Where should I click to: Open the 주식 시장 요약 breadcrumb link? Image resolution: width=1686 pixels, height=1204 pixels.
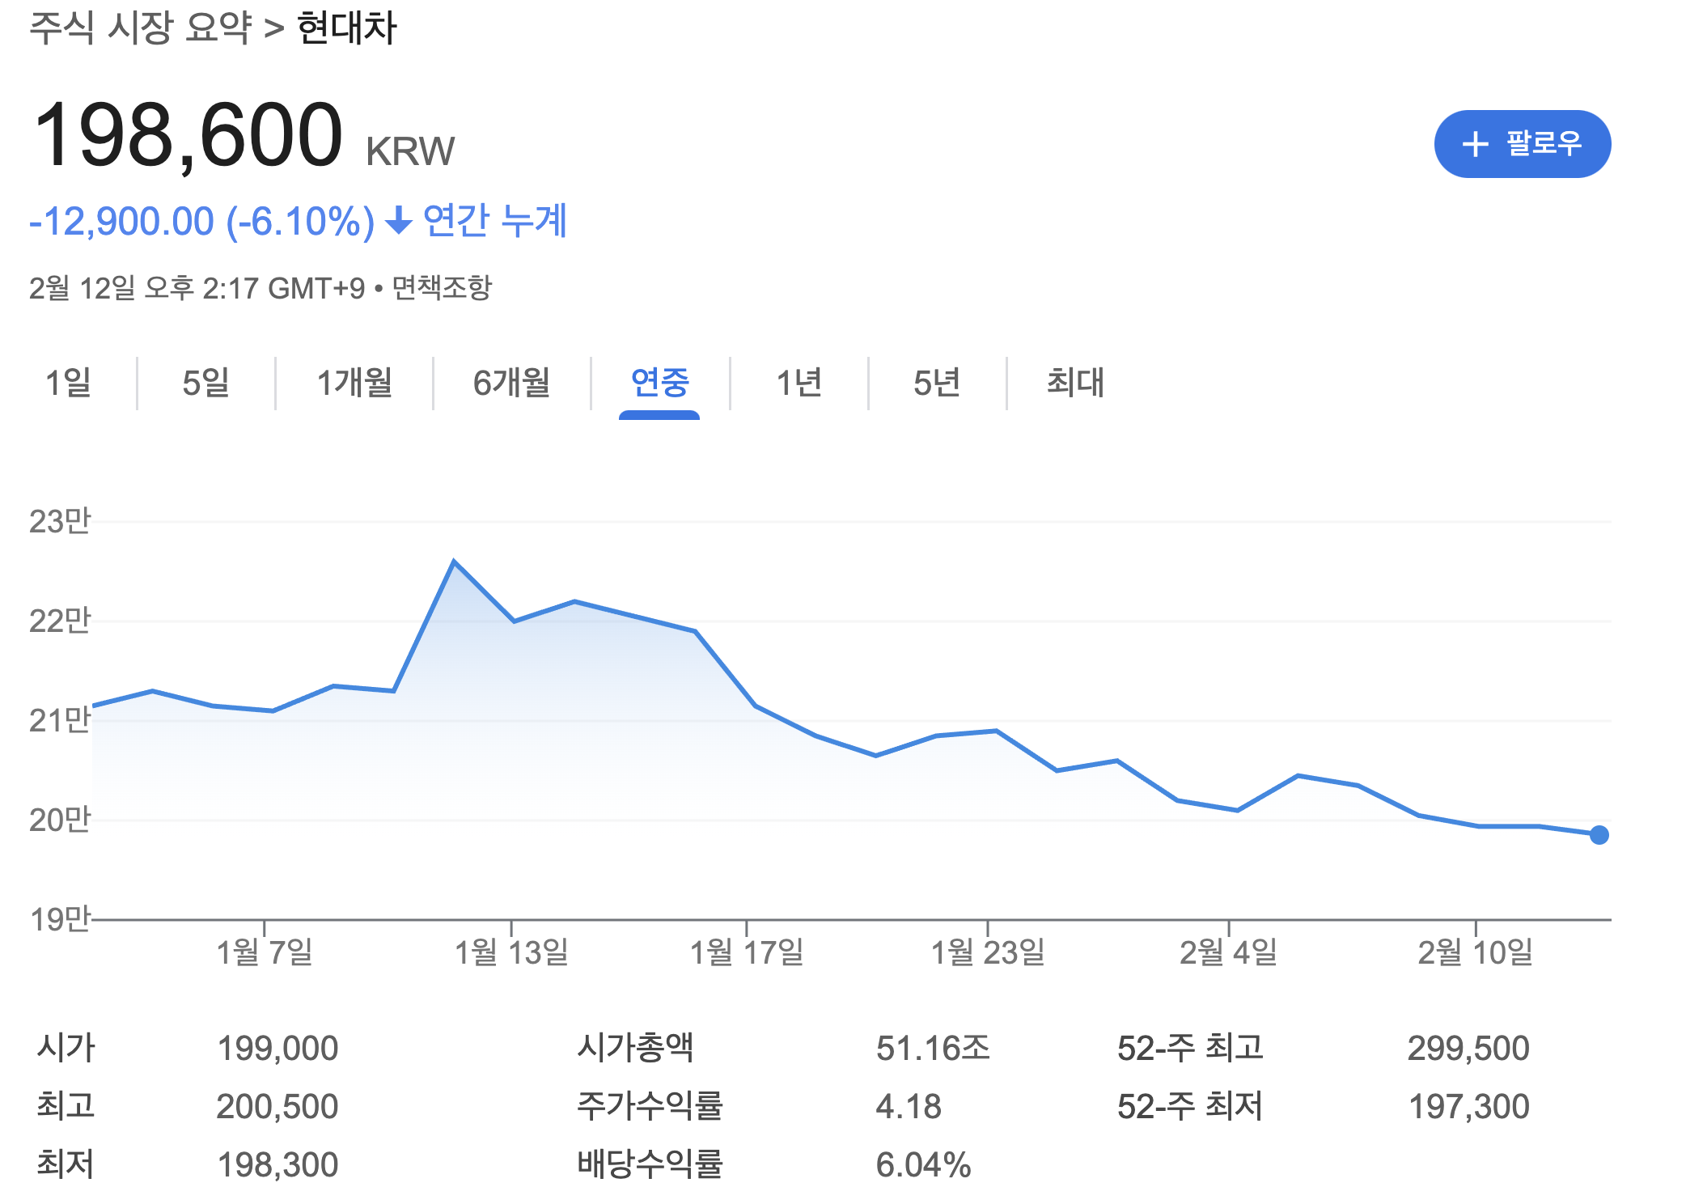141,28
